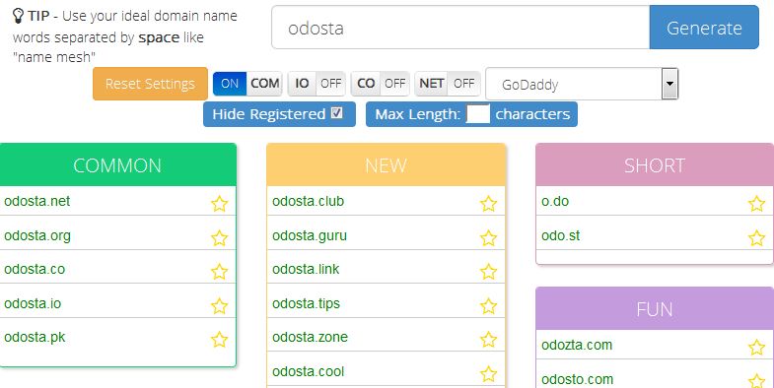The image size is (774, 388).
Task: Click the Generate button
Action: point(704,28)
